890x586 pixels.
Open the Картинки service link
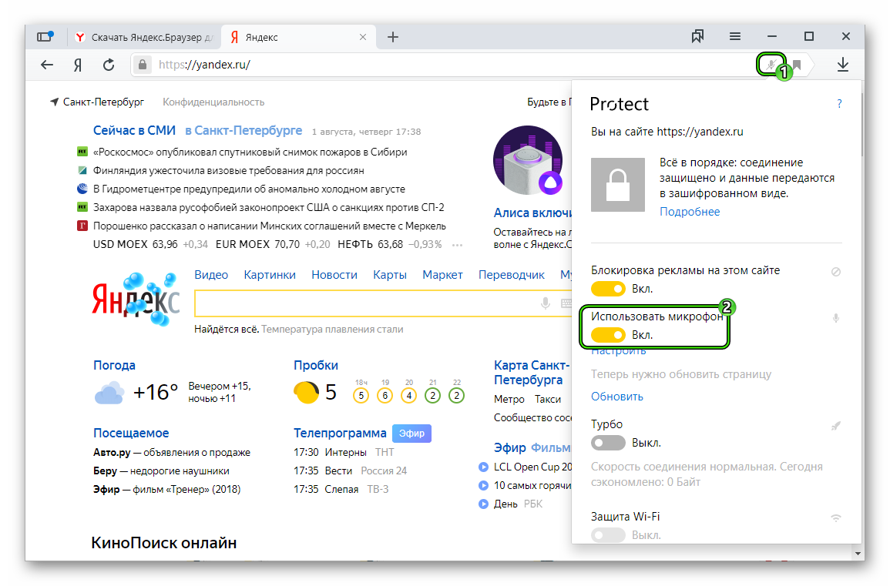[x=270, y=275]
